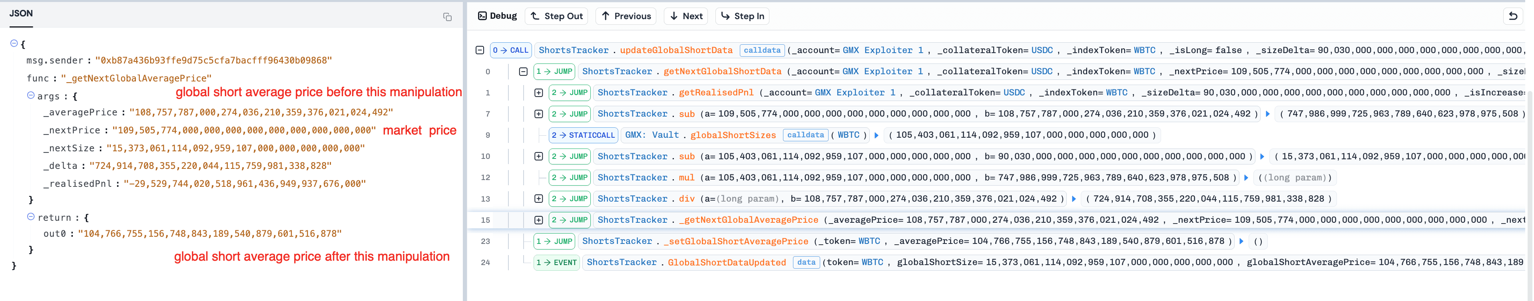Expand the getRealisedPnl trace row
Image resolution: width=1534 pixels, height=301 pixels.
(x=538, y=93)
